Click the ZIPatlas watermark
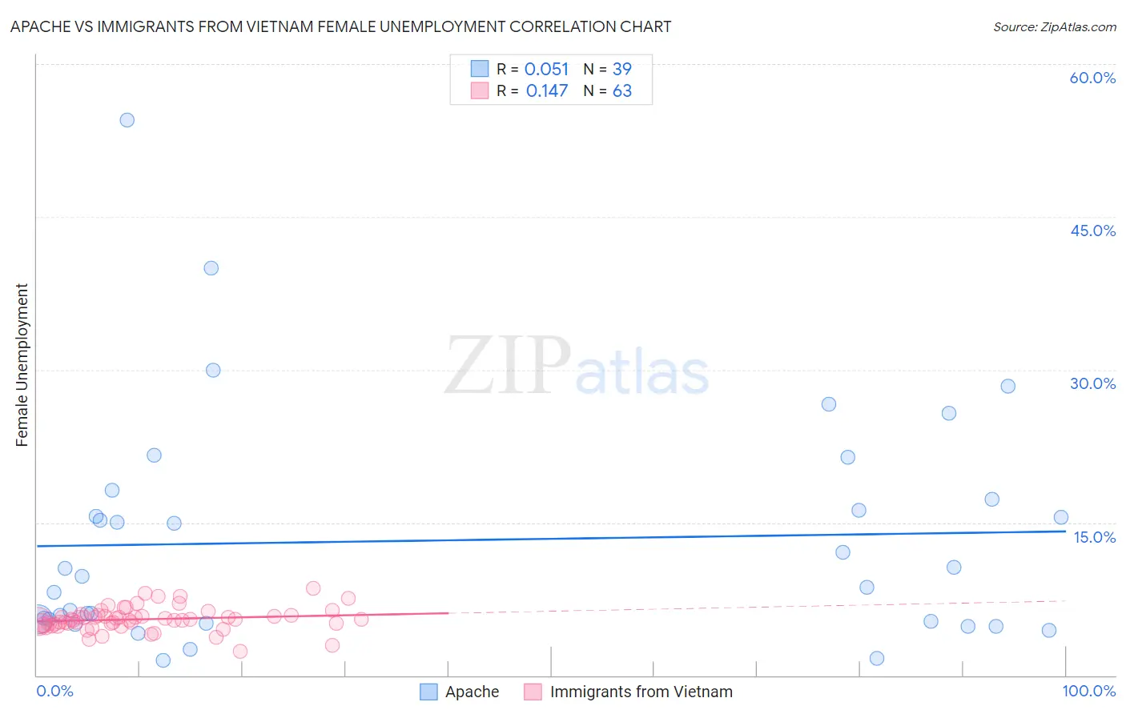Image resolution: width=1126 pixels, height=714 pixels. tap(577, 366)
